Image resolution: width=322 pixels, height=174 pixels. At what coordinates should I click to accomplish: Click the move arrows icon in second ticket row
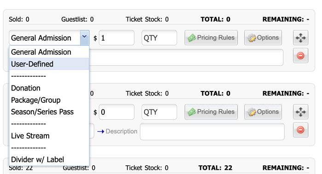tap(300, 112)
